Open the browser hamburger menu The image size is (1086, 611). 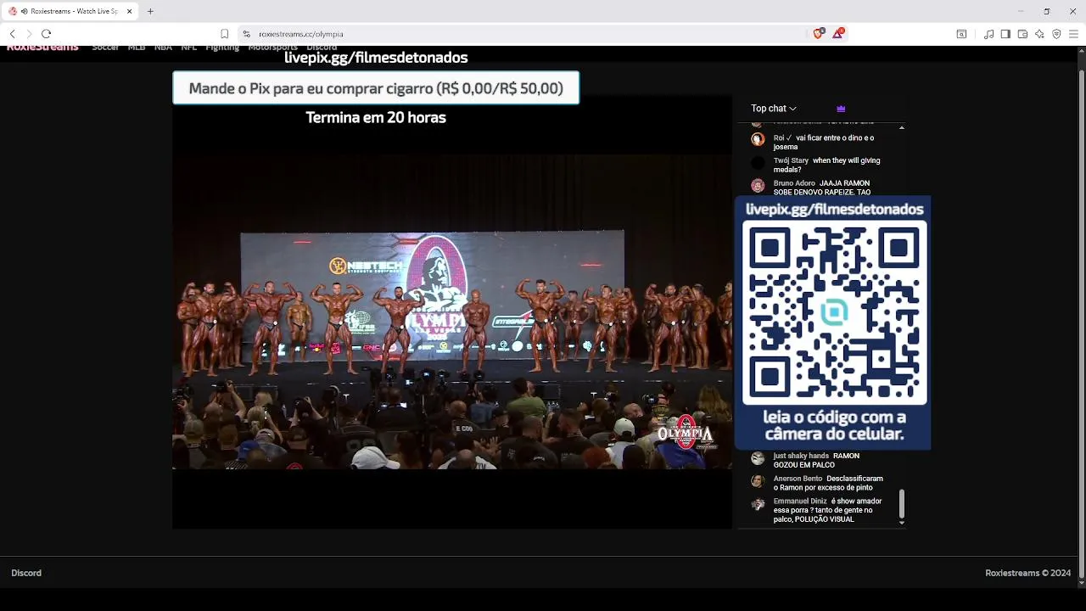(x=1073, y=34)
